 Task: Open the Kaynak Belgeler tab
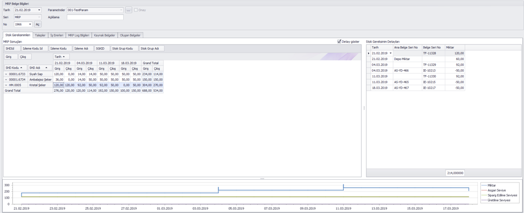pyautogui.click(x=105, y=35)
